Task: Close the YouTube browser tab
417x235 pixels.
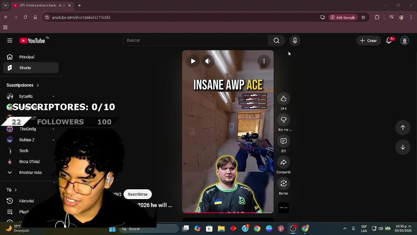Action: point(69,6)
